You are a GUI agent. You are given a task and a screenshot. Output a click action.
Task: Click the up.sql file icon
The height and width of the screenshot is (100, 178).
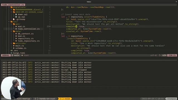(16, 17)
